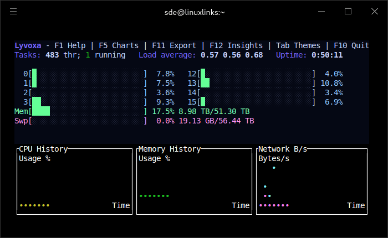Click the Uptime value 0:50:11
The image size is (388, 238).
pos(327,55)
